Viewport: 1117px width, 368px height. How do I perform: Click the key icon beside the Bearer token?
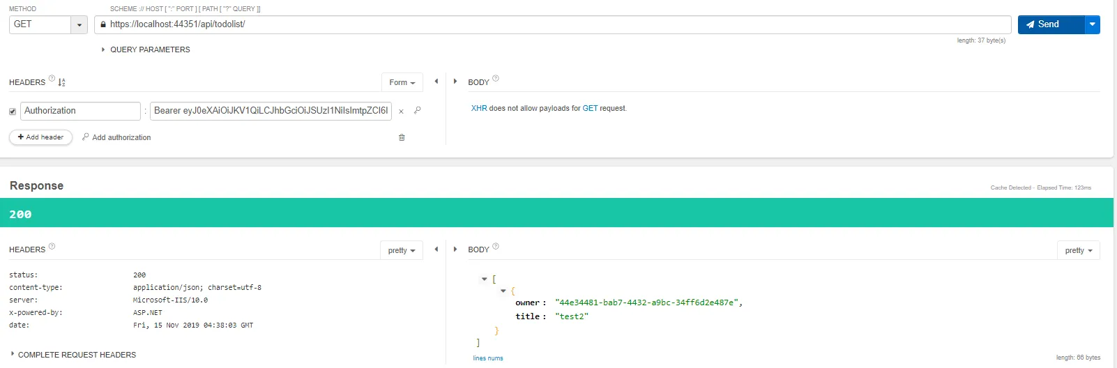417,110
